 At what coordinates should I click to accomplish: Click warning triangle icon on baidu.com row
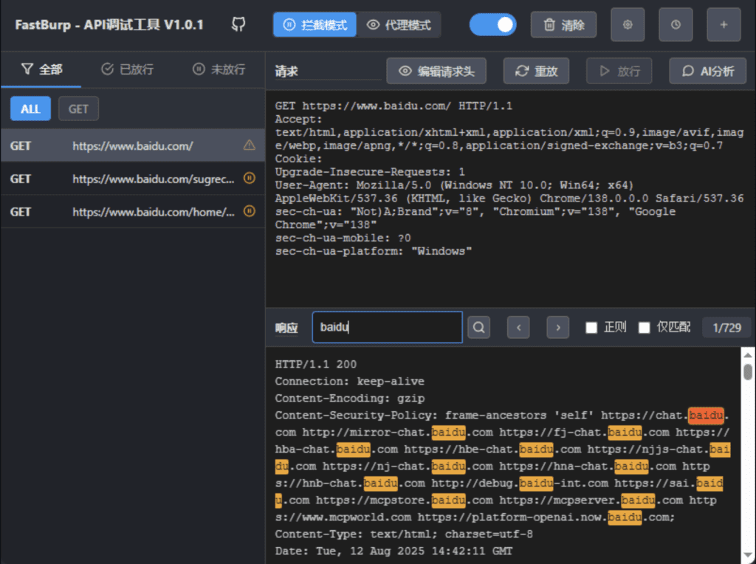point(250,145)
